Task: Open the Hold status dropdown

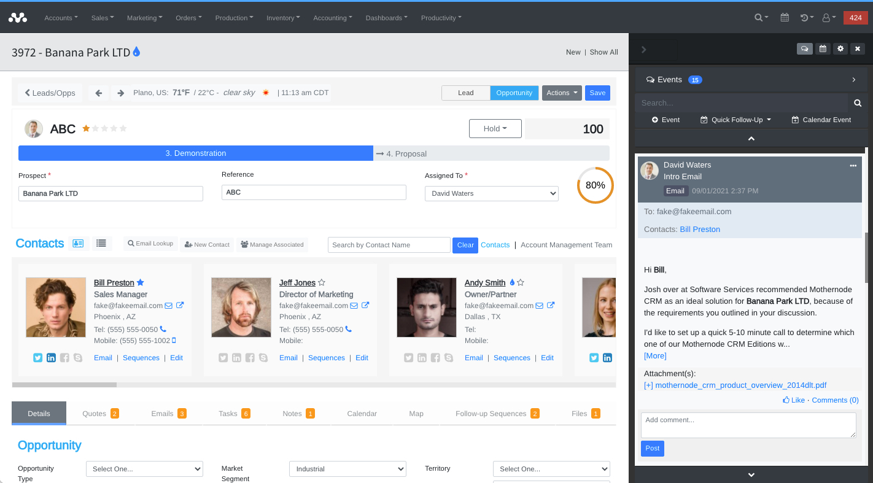Action: tap(495, 128)
